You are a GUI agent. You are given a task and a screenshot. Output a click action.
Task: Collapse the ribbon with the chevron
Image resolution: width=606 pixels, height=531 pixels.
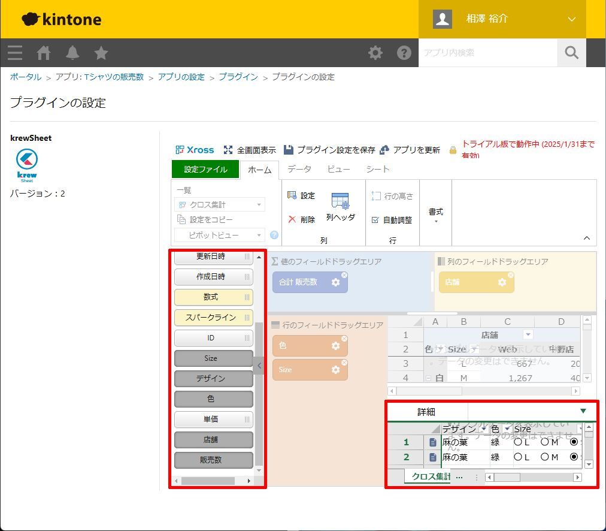(587, 239)
